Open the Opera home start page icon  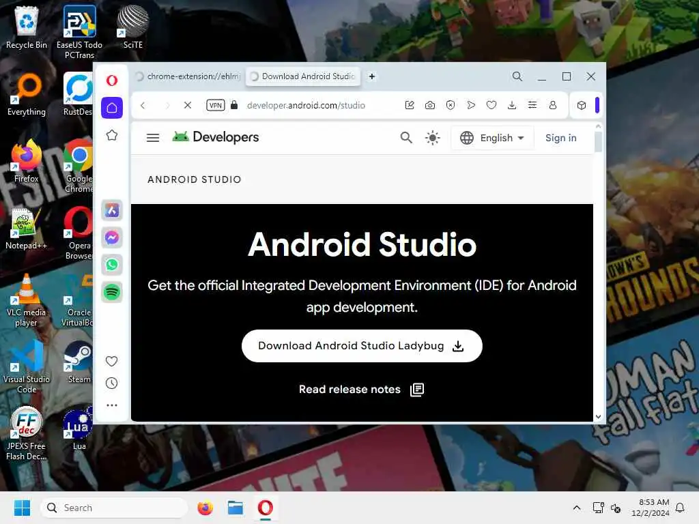click(112, 108)
